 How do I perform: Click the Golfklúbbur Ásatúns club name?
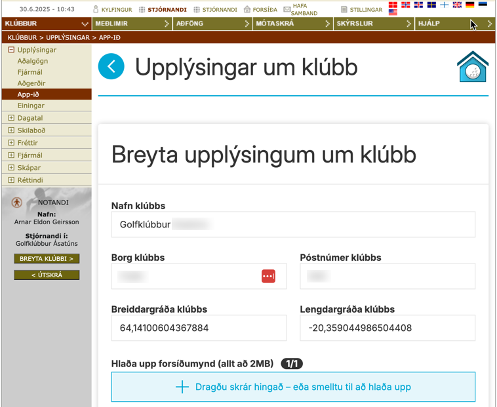coord(47,244)
